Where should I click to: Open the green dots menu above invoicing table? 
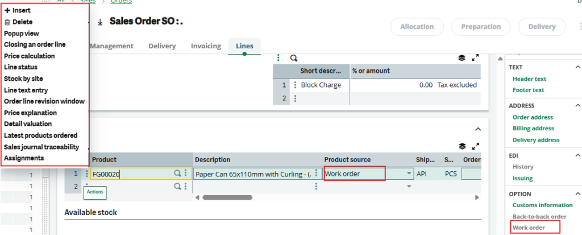pos(279,58)
